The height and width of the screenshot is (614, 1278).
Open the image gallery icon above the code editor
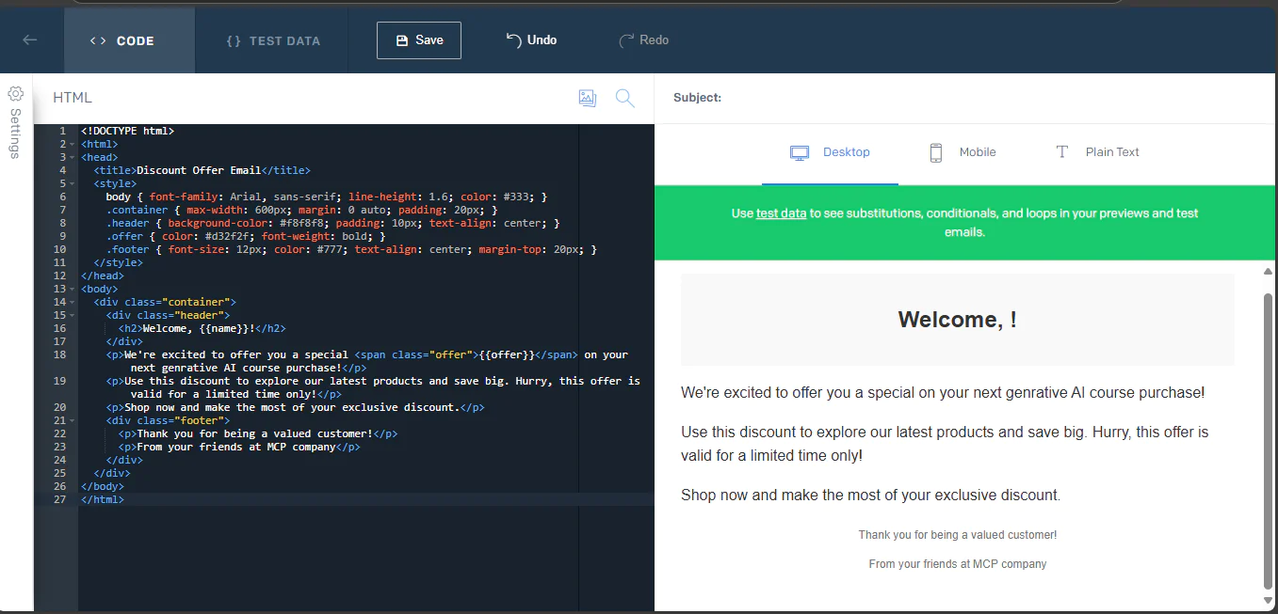[x=587, y=97]
